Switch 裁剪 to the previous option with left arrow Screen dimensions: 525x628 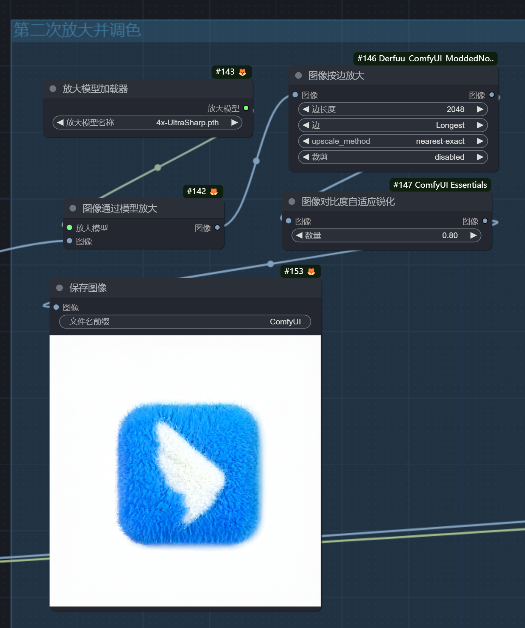[x=306, y=157]
